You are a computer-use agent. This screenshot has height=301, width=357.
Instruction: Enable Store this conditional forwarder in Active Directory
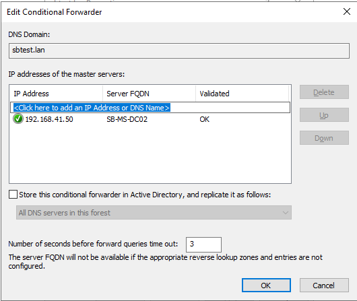click(13, 195)
